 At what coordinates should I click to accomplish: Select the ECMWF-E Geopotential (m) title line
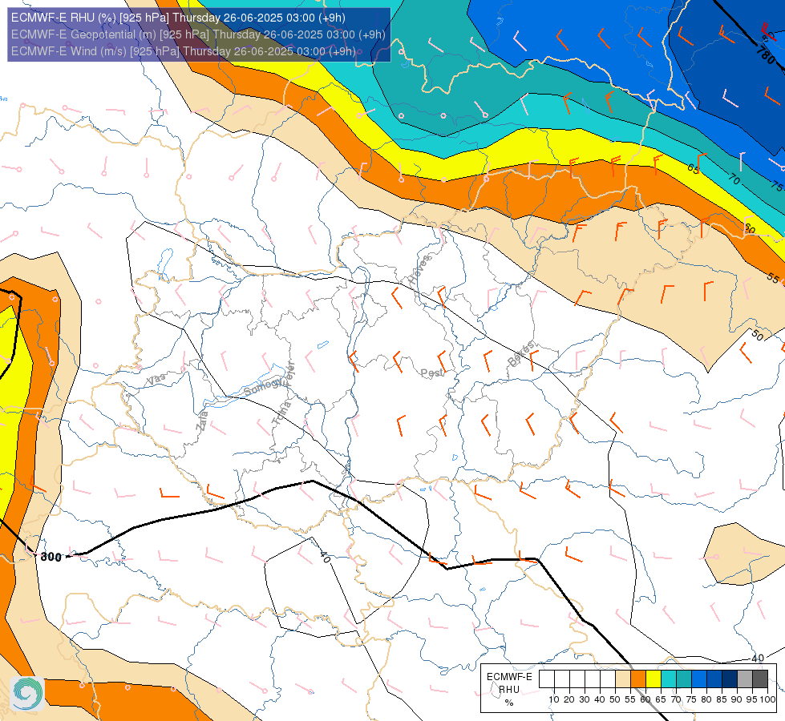198,34
